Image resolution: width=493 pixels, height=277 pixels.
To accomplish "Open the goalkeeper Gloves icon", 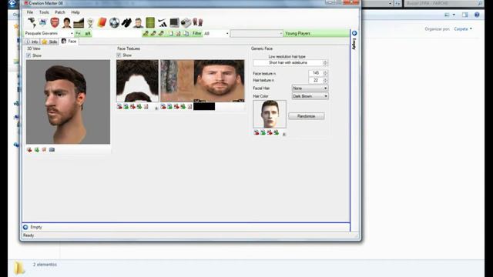I will pyautogui.click(x=198, y=22).
